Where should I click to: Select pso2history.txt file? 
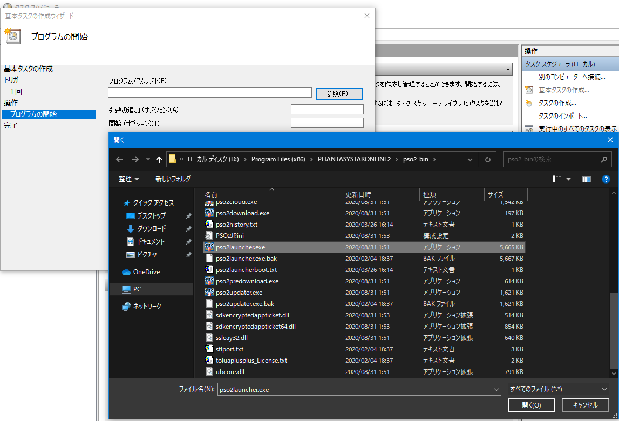[x=236, y=225]
